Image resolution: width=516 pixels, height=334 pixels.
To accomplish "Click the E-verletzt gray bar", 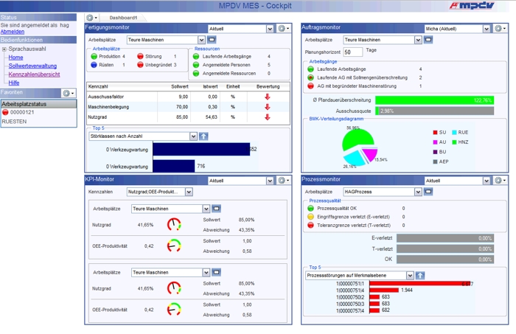I will tap(445, 238).
